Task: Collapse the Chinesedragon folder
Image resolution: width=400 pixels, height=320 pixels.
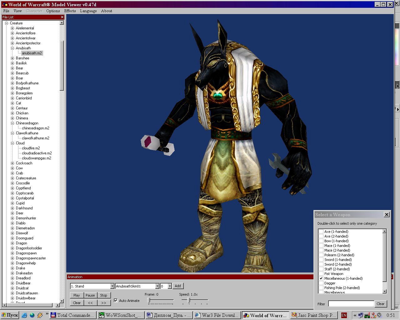Action: 12,123
